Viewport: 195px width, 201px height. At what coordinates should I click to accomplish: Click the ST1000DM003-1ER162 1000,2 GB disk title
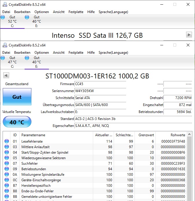point(97,76)
